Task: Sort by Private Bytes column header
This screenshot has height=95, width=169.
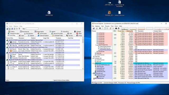Action: [121, 31]
